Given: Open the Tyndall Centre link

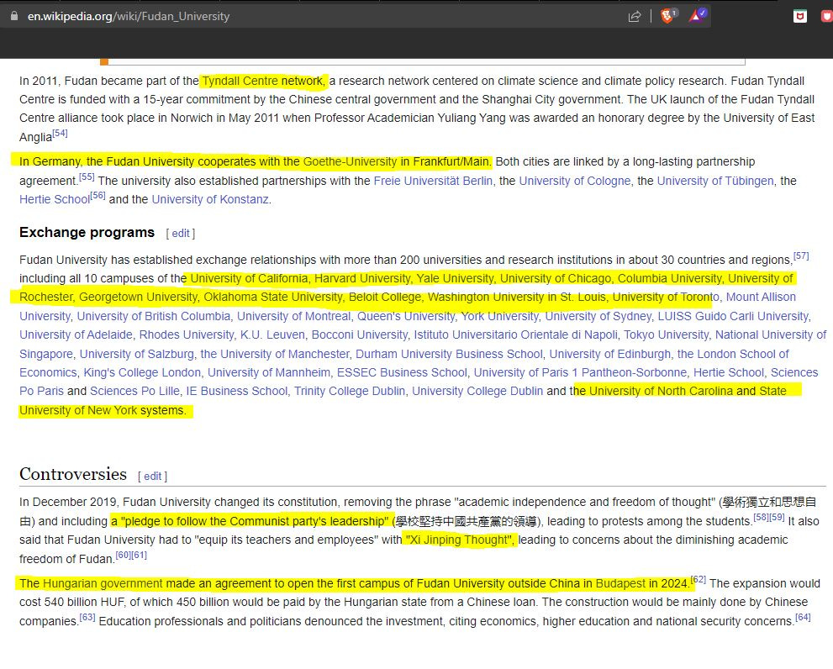Looking at the screenshot, I should tap(240, 81).
